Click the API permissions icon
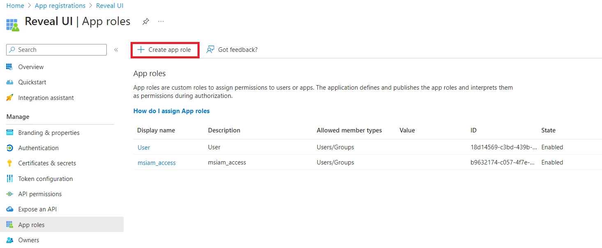 (10, 194)
